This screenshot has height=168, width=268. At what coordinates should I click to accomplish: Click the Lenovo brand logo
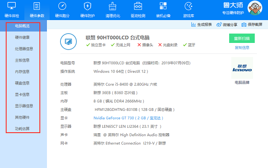(242, 68)
